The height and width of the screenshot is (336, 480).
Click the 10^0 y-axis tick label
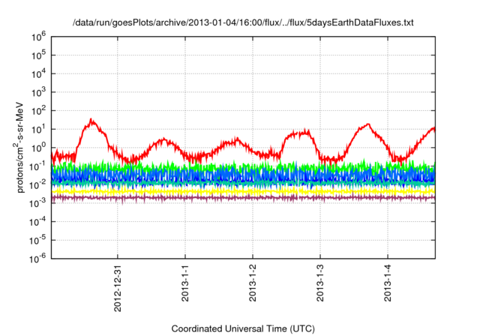click(x=38, y=148)
